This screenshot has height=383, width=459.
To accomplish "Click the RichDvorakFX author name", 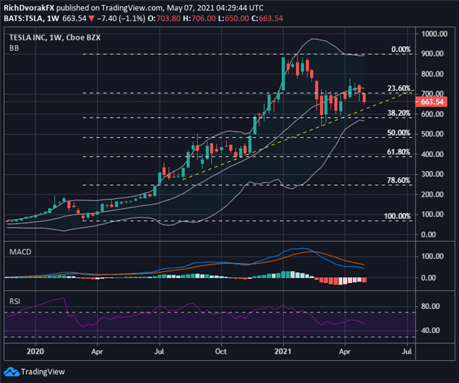I will [29, 8].
